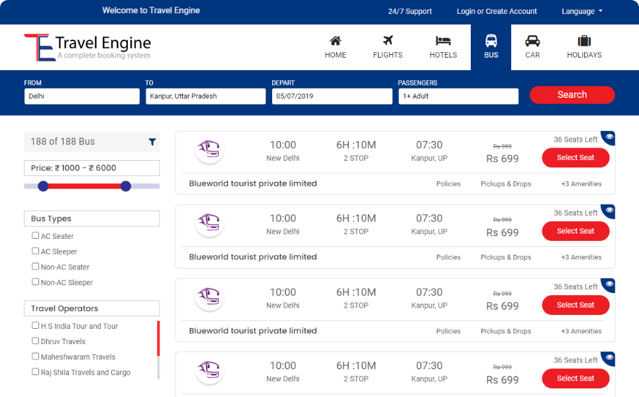
Task: Click the Home house icon
Action: click(x=335, y=41)
